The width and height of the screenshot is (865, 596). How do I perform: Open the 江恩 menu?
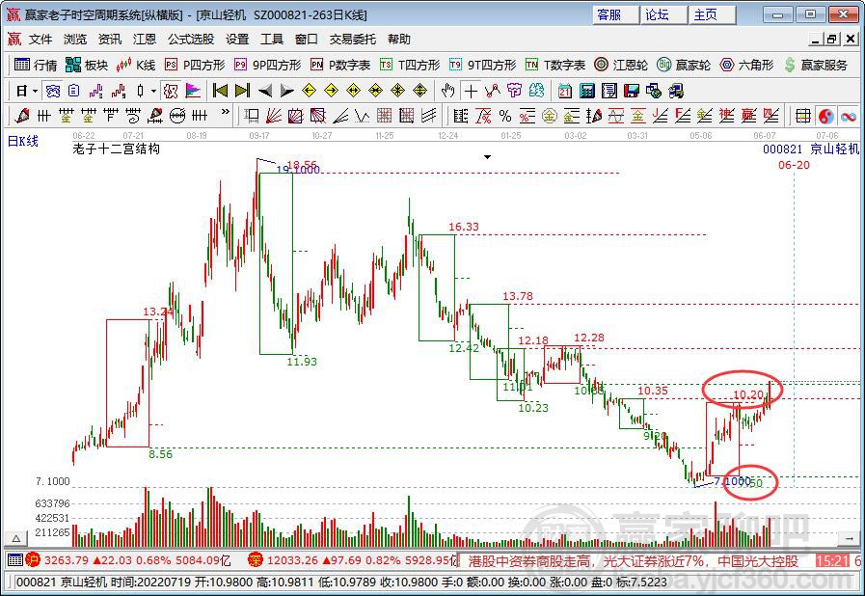(145, 40)
